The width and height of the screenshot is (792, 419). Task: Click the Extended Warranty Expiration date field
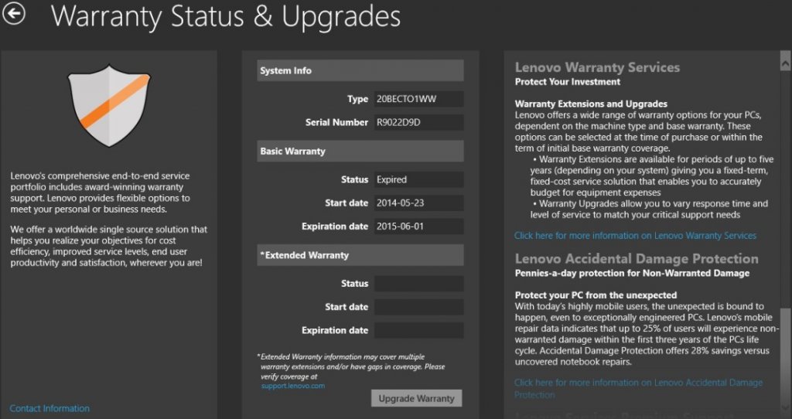click(x=418, y=330)
